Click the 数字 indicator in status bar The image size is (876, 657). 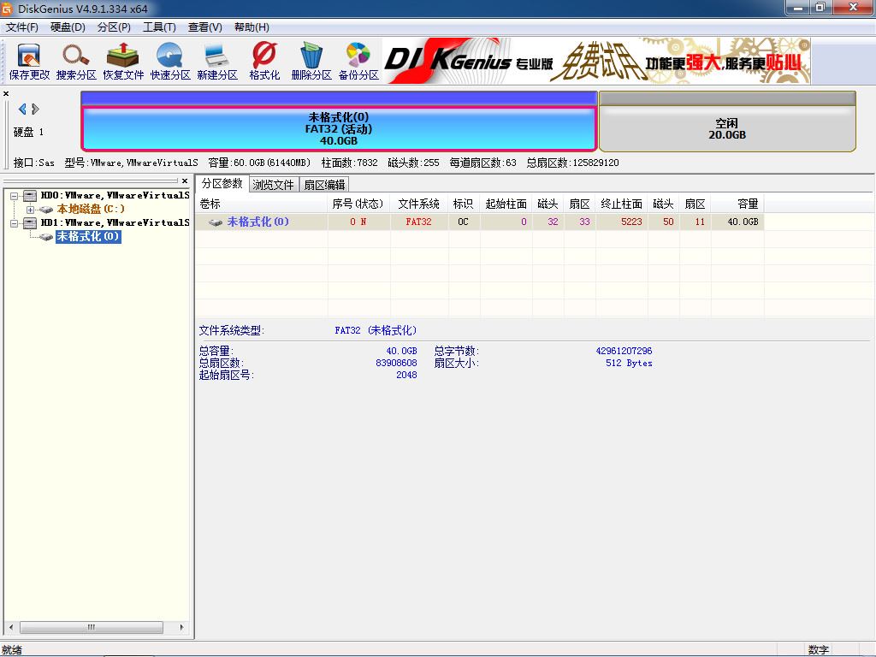pyautogui.click(x=818, y=650)
